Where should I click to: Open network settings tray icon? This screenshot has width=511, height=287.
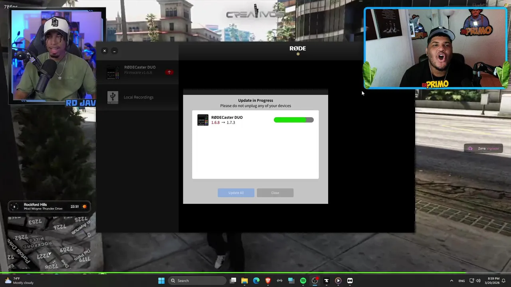pyautogui.click(x=471, y=281)
